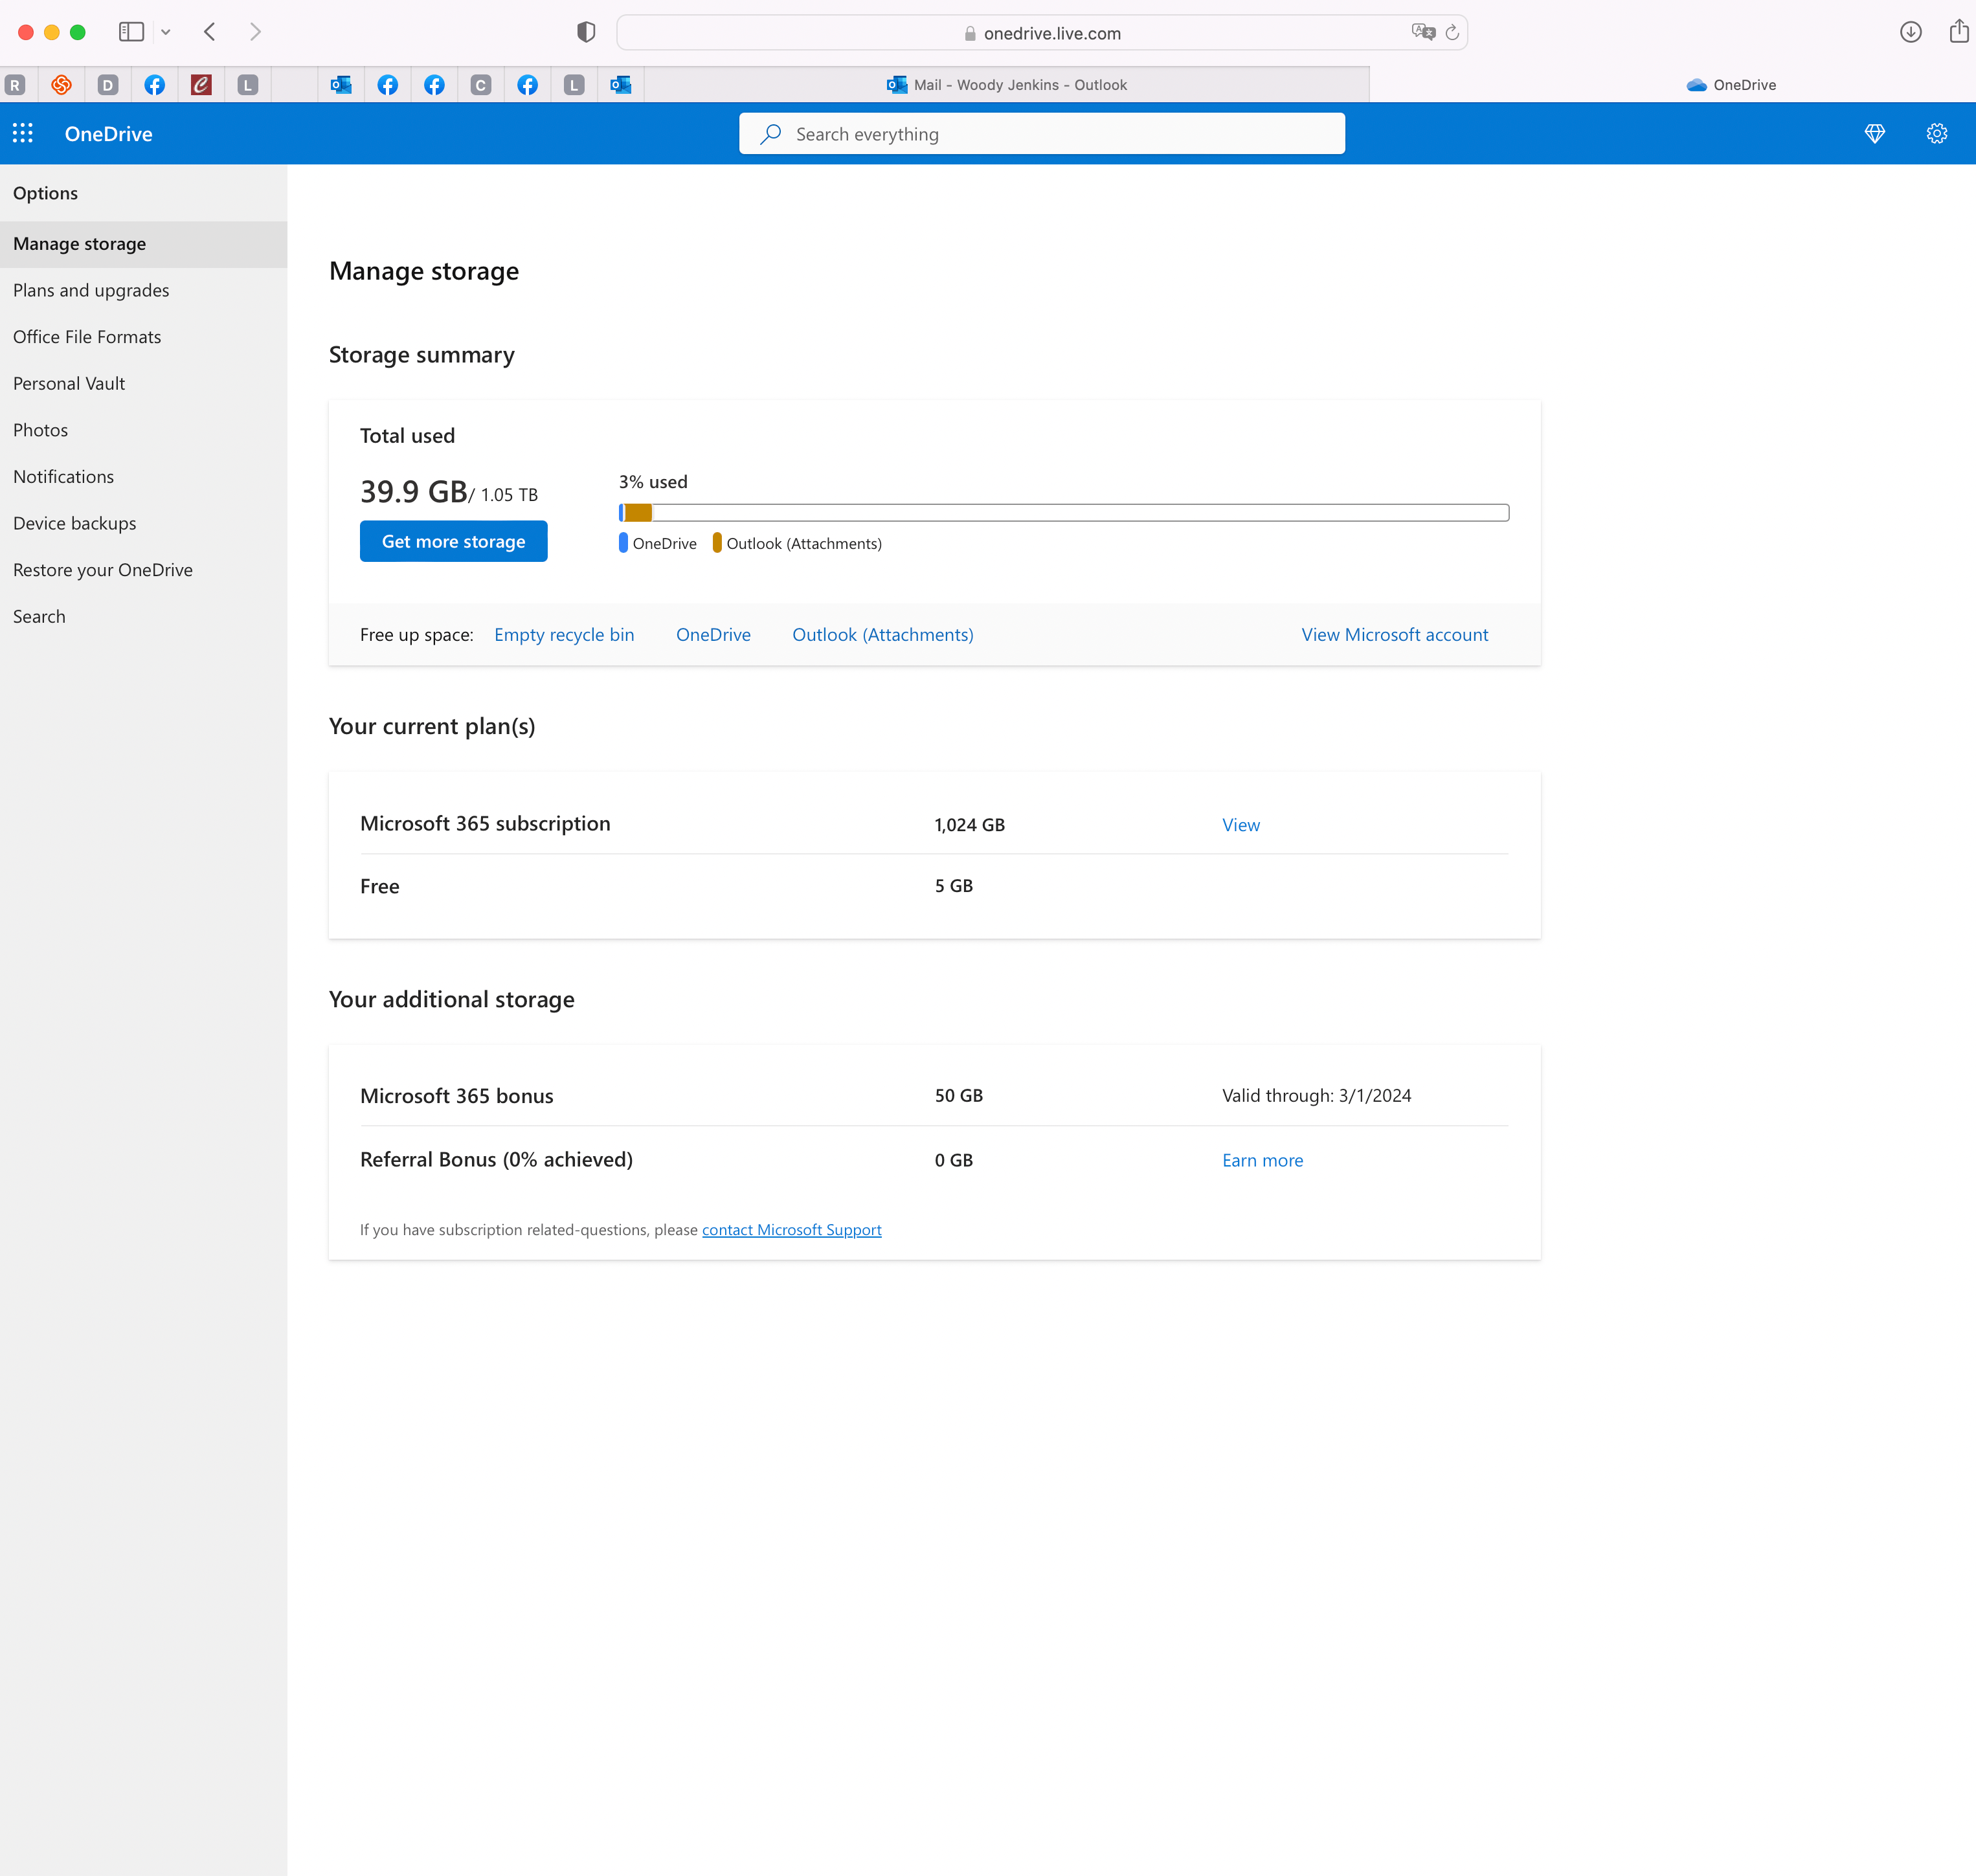This screenshot has height=1876, width=1976.
Task: Open the Safari share button
Action: click(1959, 31)
